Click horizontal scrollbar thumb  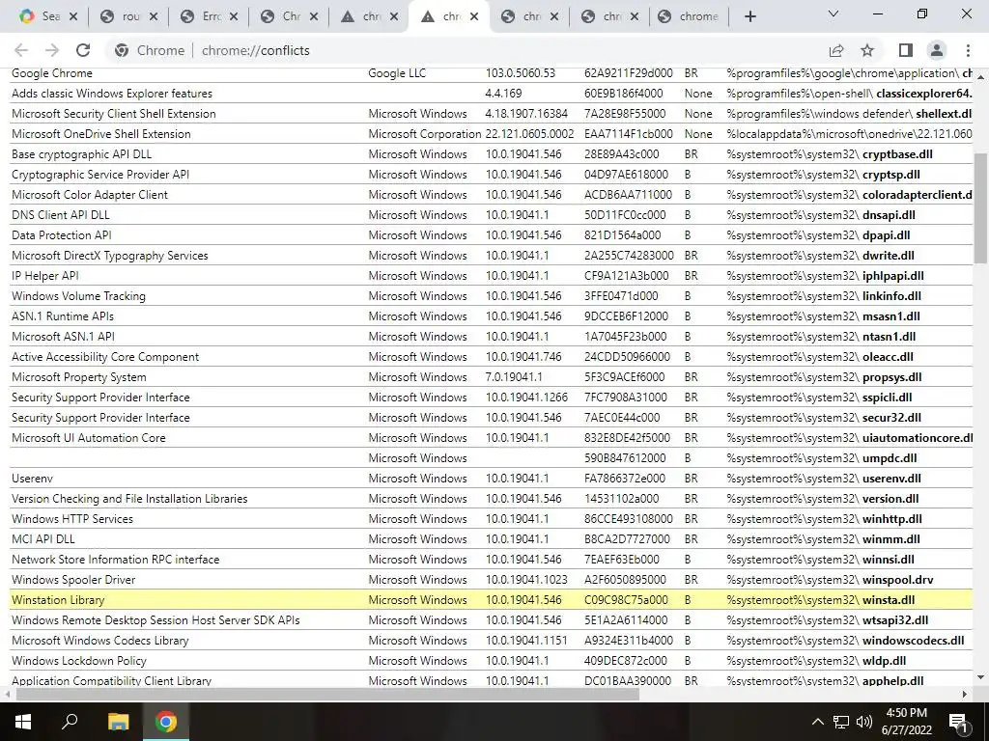(x=327, y=694)
